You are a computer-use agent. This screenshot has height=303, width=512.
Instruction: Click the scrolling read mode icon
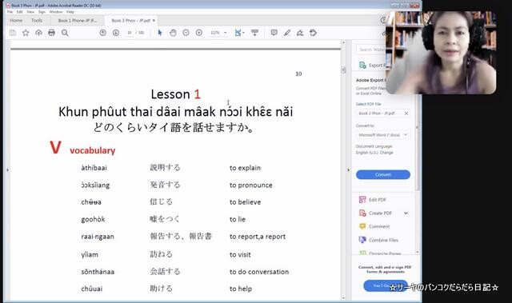[254, 33]
